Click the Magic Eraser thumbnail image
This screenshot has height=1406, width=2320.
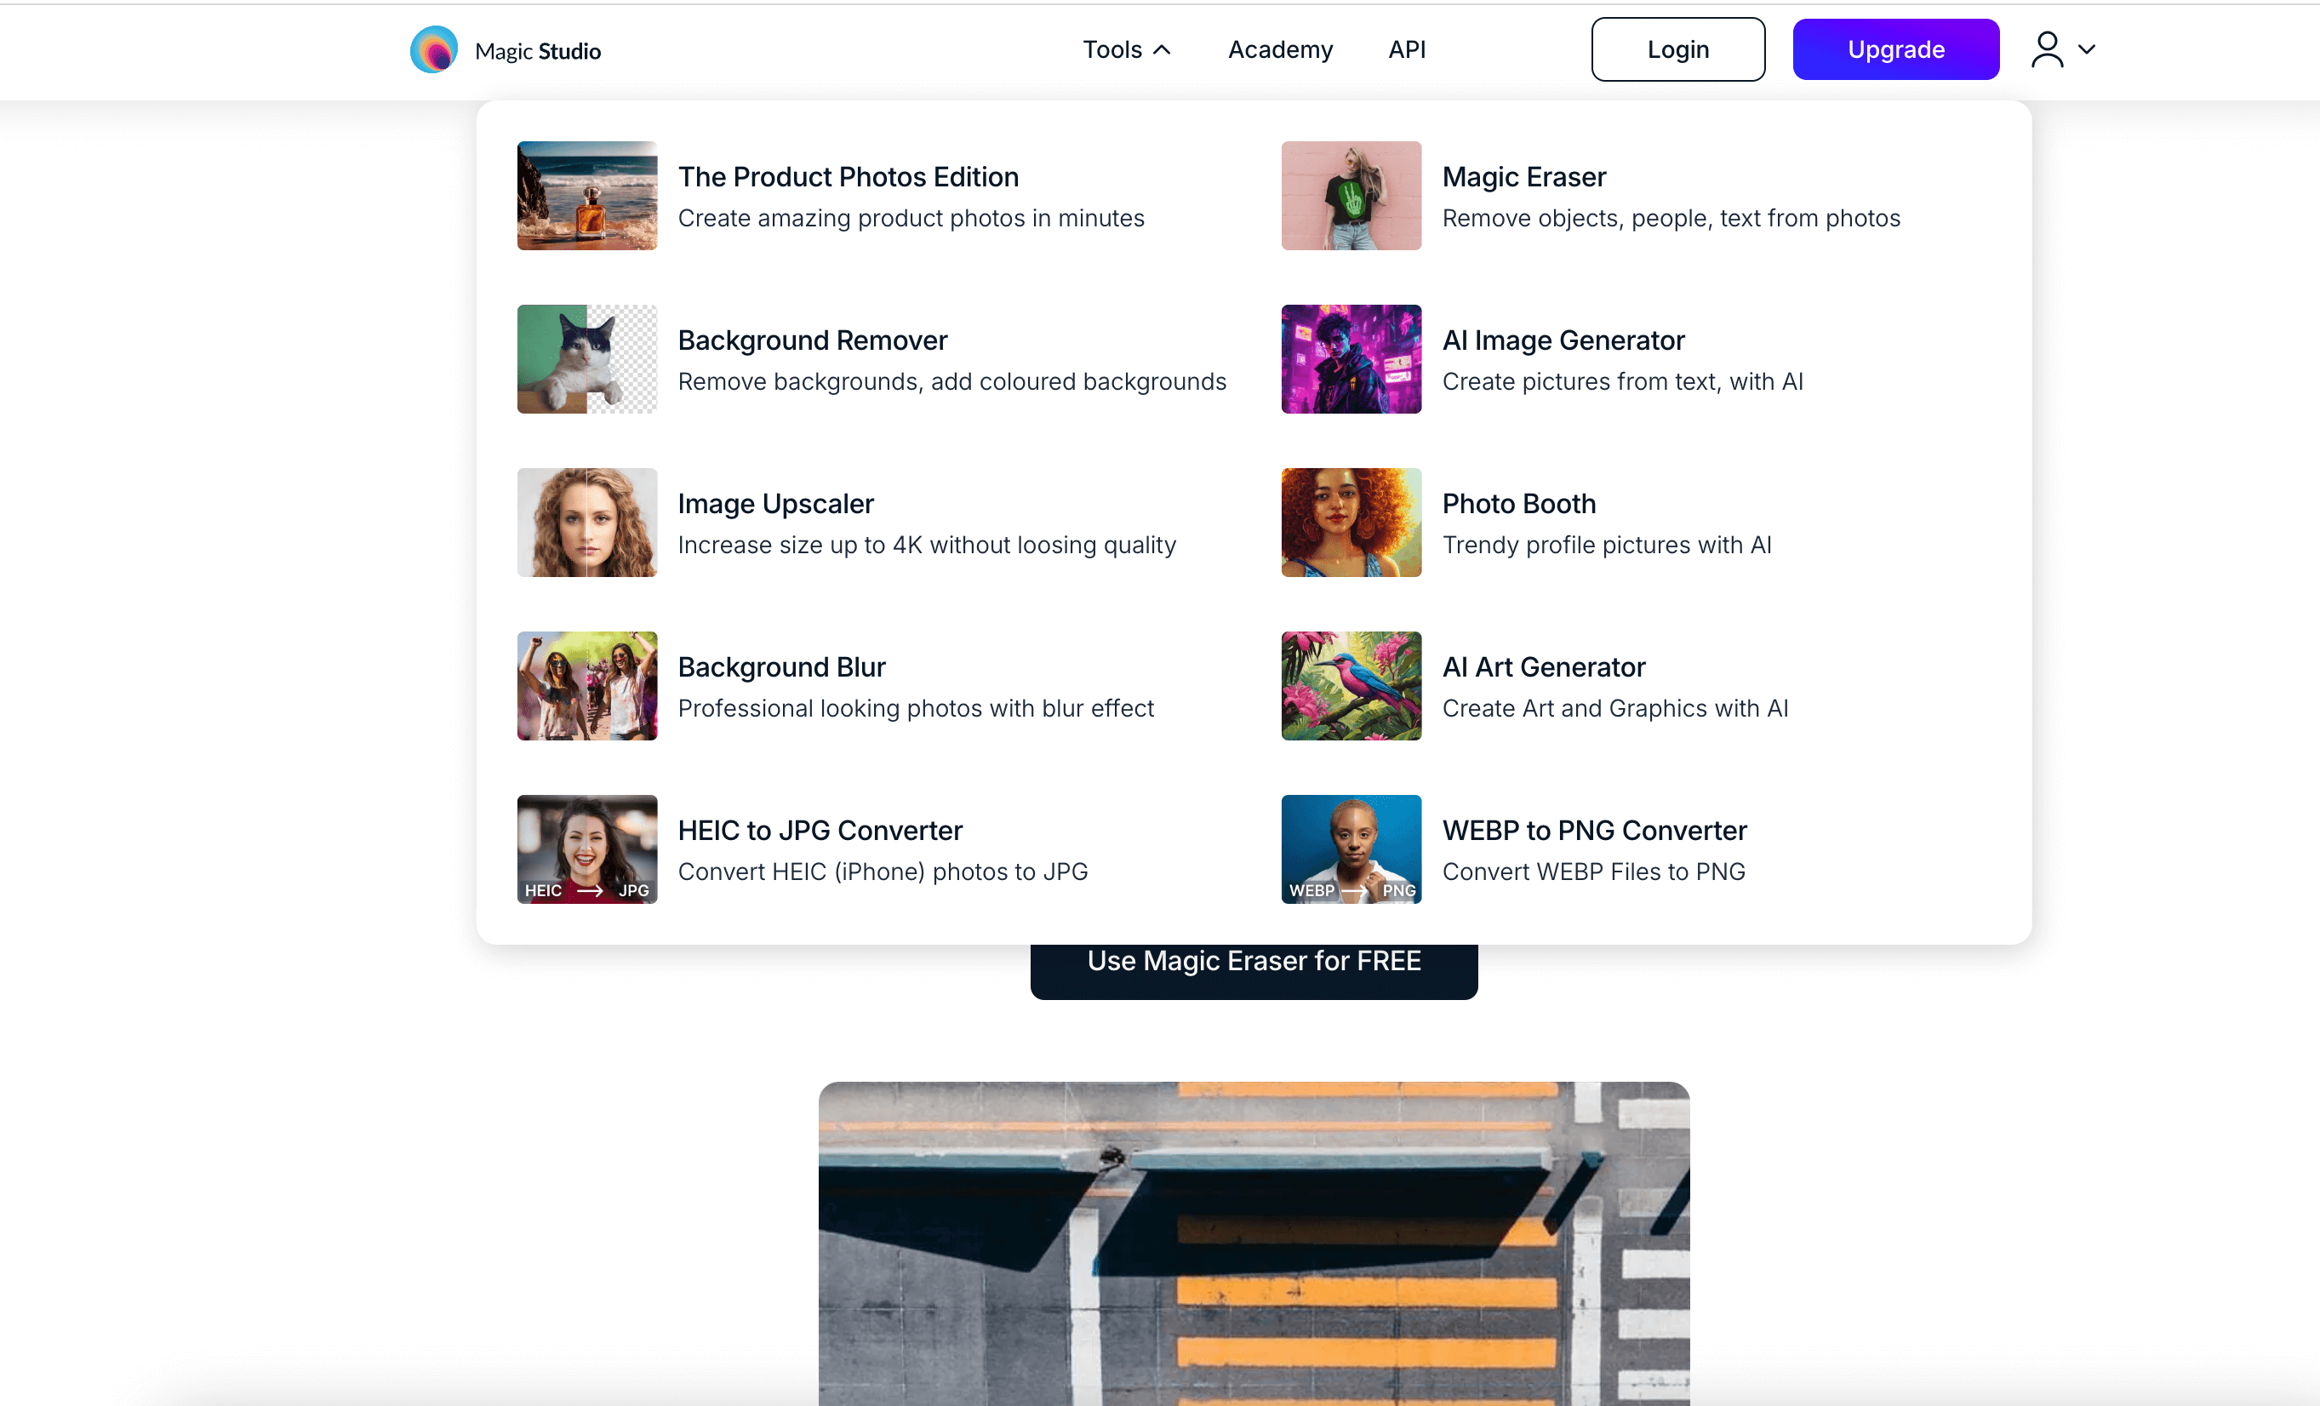1350,196
